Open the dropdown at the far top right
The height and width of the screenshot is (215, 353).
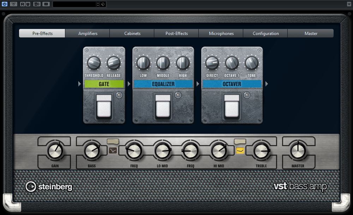tap(349, 4)
